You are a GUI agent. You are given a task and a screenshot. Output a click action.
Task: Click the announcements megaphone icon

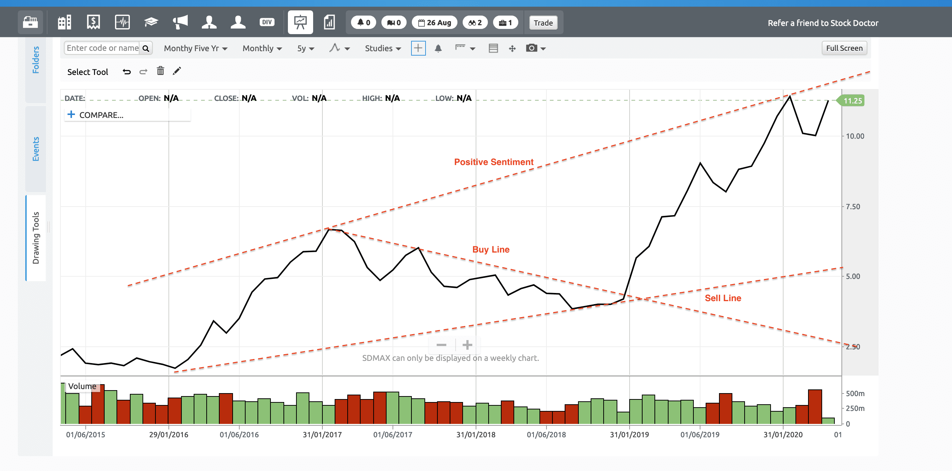point(181,22)
